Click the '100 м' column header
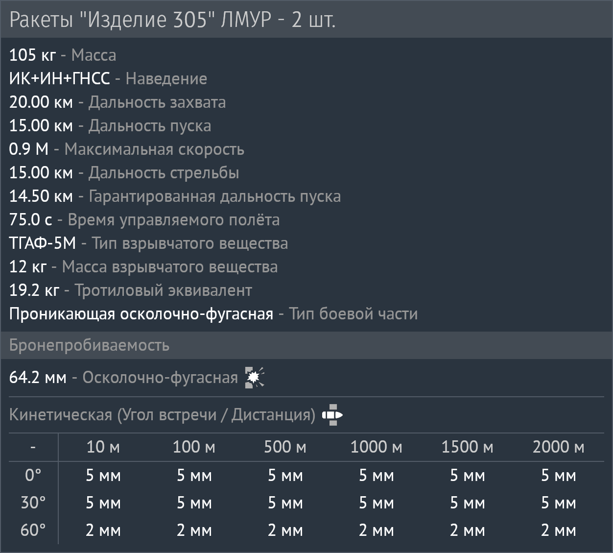 pos(194,447)
